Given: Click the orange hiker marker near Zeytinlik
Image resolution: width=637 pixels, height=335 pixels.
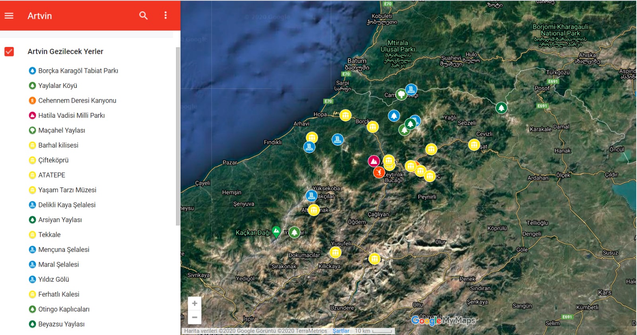Looking at the screenshot, I should coord(379,172).
